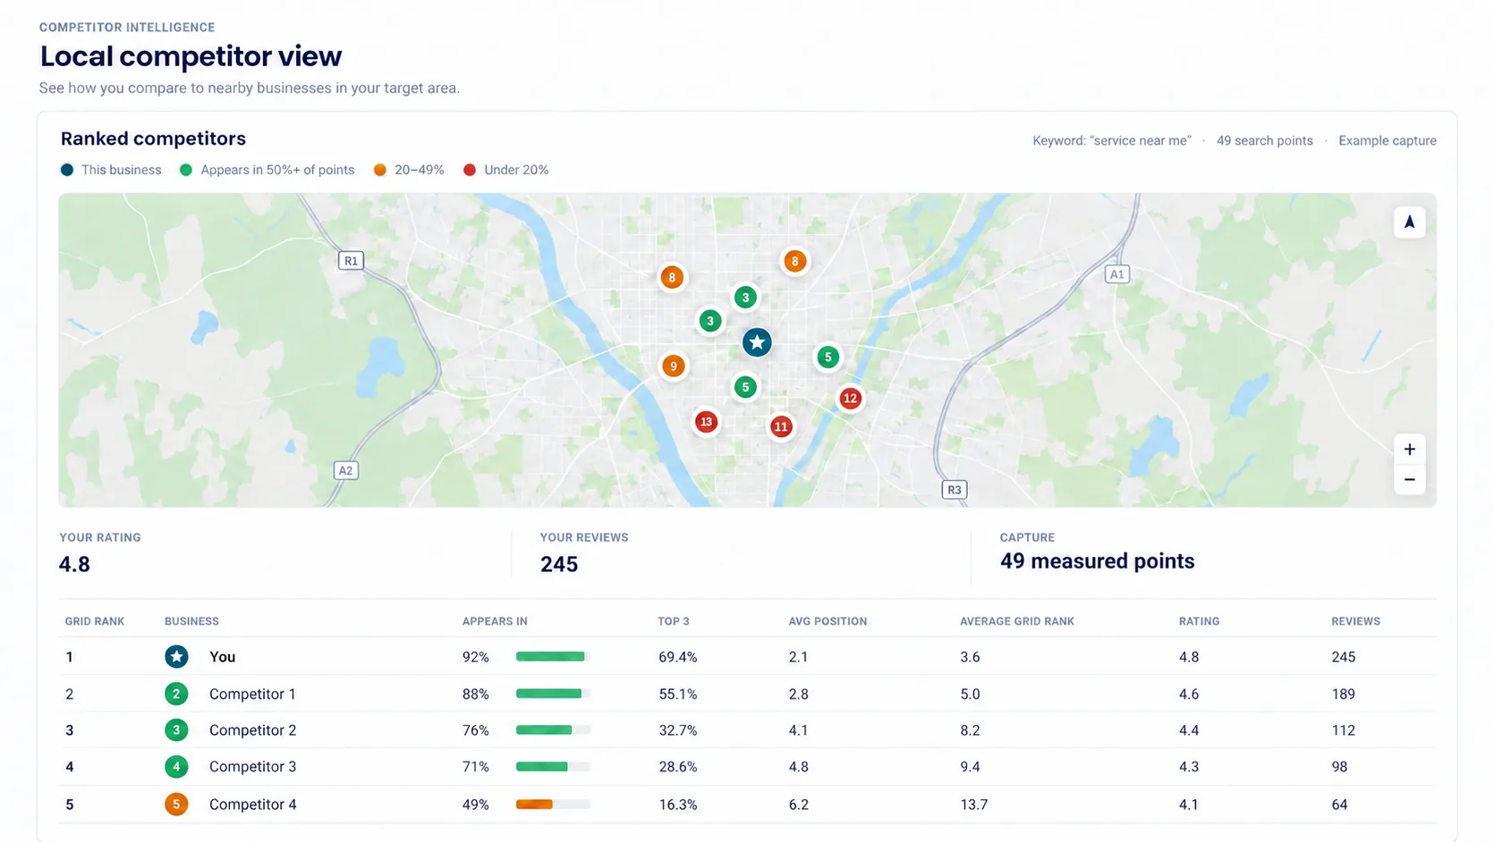The width and height of the screenshot is (1494, 842).
Task: Click the Ranked competitors heading
Action: [x=153, y=139]
